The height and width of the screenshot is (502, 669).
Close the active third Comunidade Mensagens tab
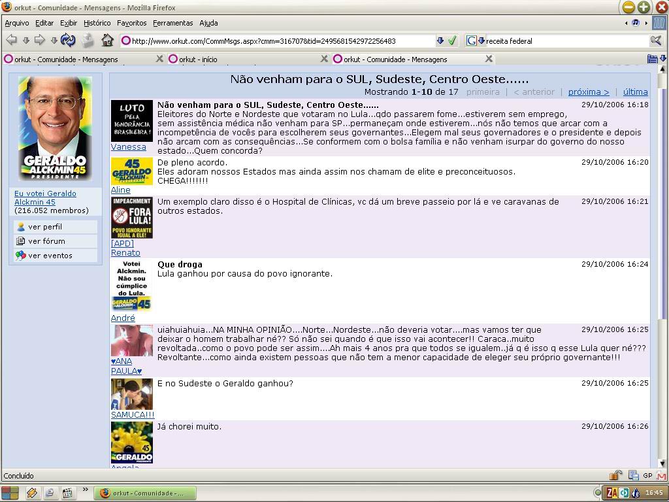tap(489, 58)
